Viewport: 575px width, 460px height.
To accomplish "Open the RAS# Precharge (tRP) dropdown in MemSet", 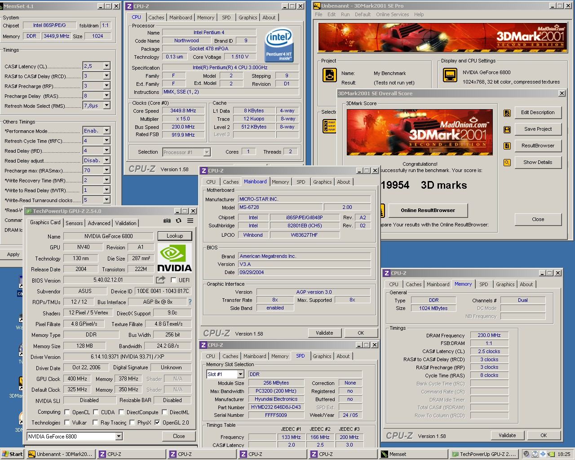I will (x=106, y=86).
